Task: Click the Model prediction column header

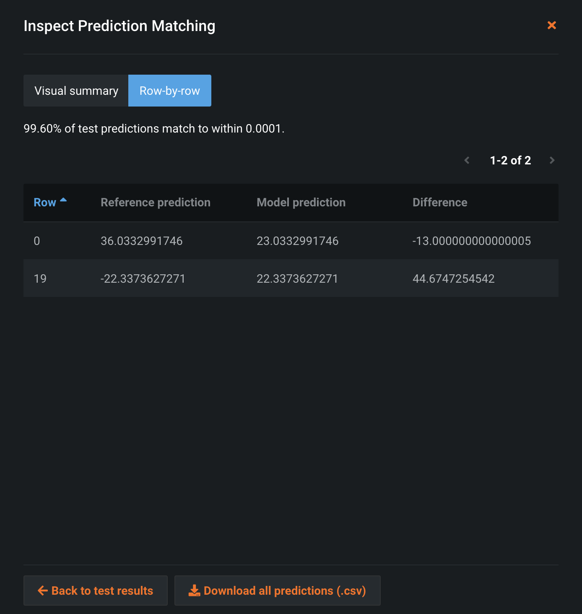Action: (301, 203)
